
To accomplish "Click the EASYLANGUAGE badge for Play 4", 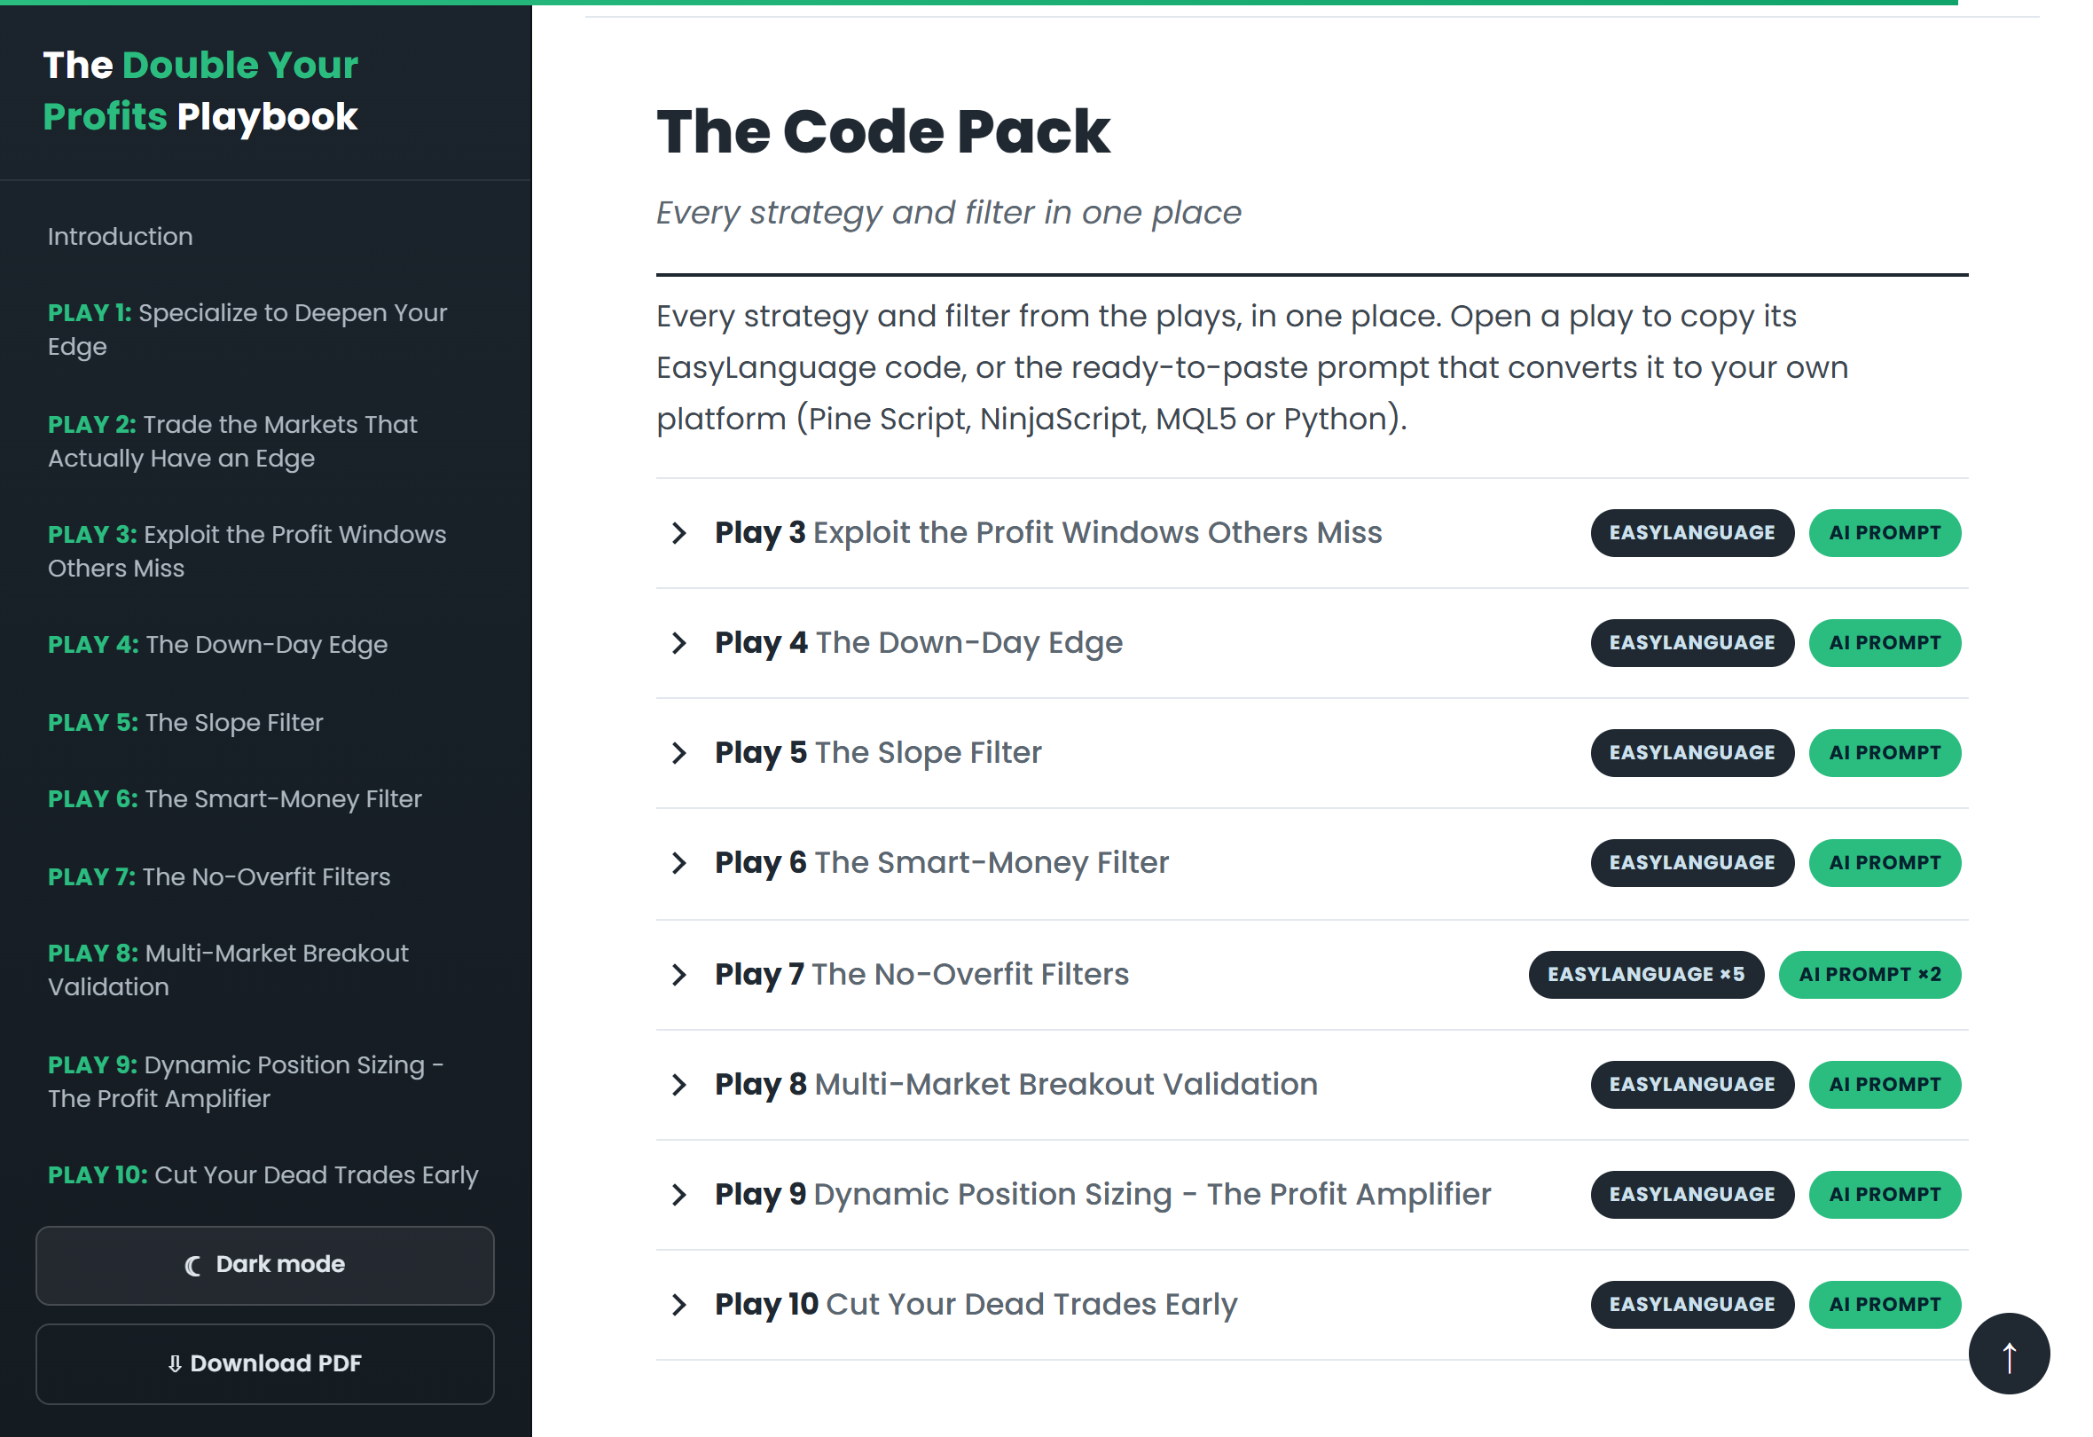I will pyautogui.click(x=1691, y=642).
